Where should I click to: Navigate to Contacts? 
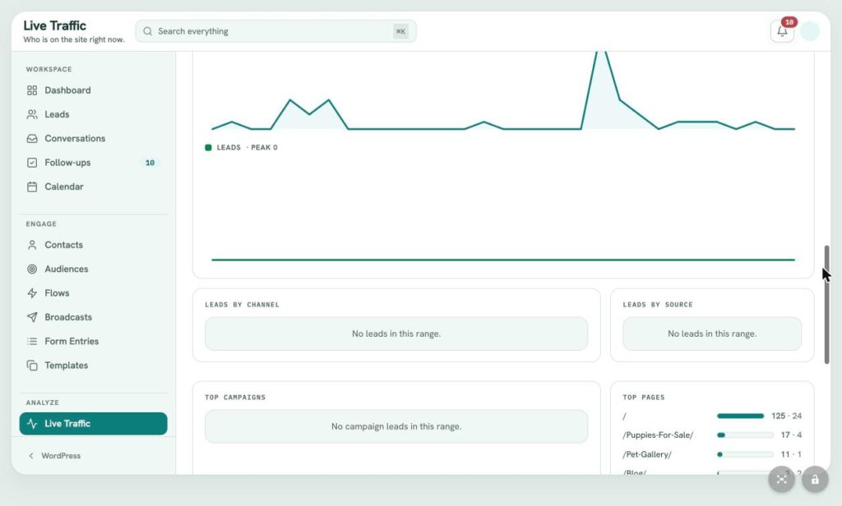coord(94,245)
